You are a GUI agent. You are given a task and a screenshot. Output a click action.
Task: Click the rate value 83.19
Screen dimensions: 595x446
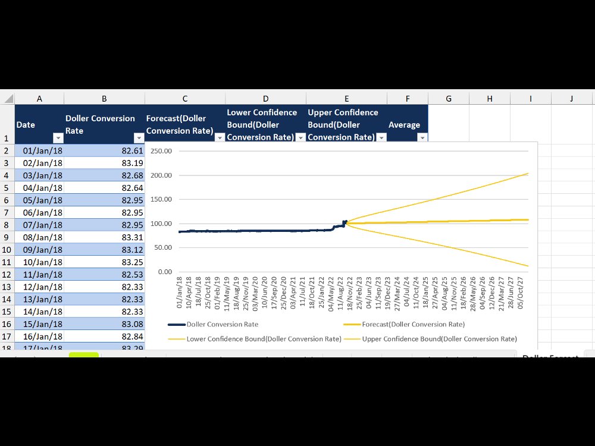coord(104,163)
